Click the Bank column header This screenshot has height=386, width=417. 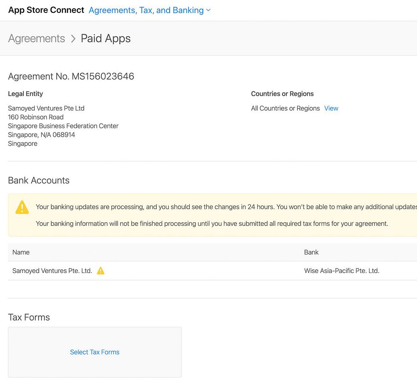point(311,252)
